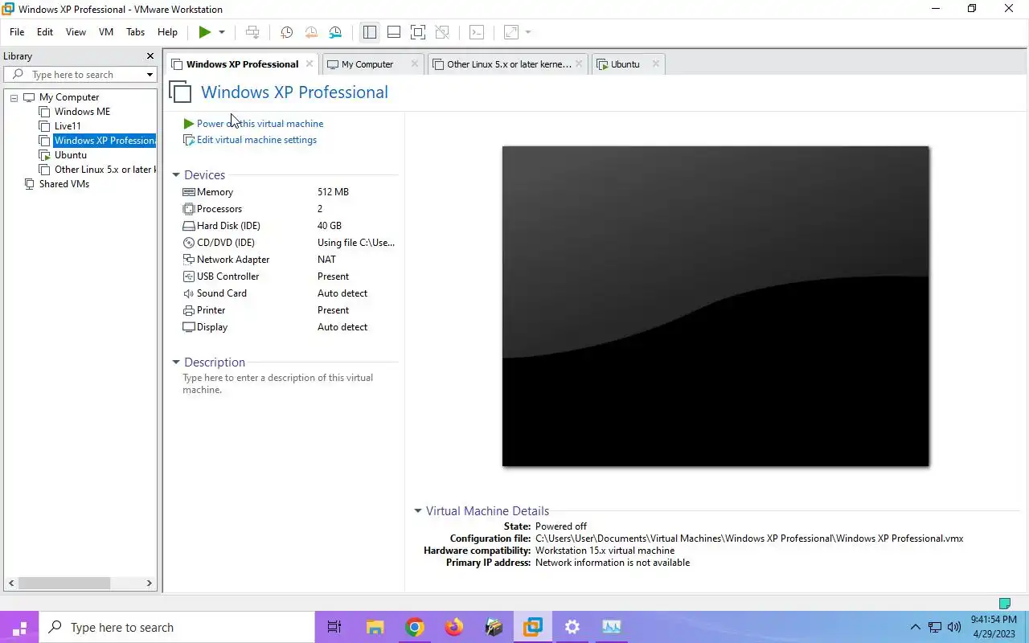Select Shared VMs in the Library tree
1029x643 pixels.
pos(64,184)
